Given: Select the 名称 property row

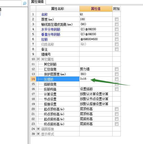Looking at the screenshot, I should click(58, 14).
